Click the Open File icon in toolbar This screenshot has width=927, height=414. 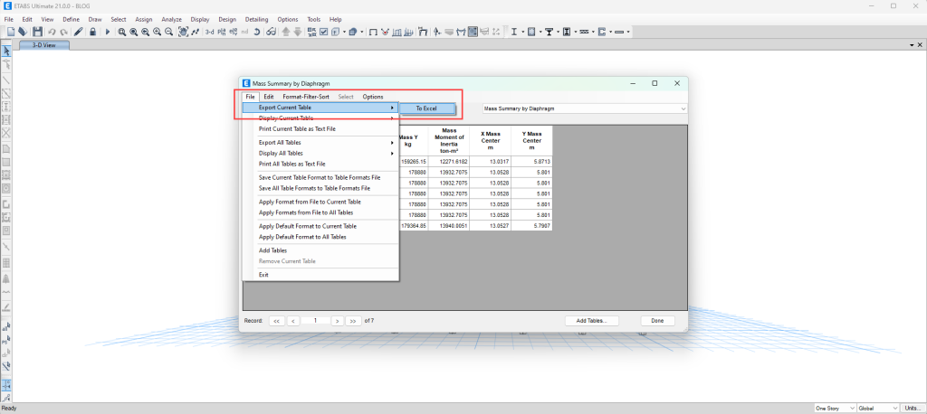23,32
